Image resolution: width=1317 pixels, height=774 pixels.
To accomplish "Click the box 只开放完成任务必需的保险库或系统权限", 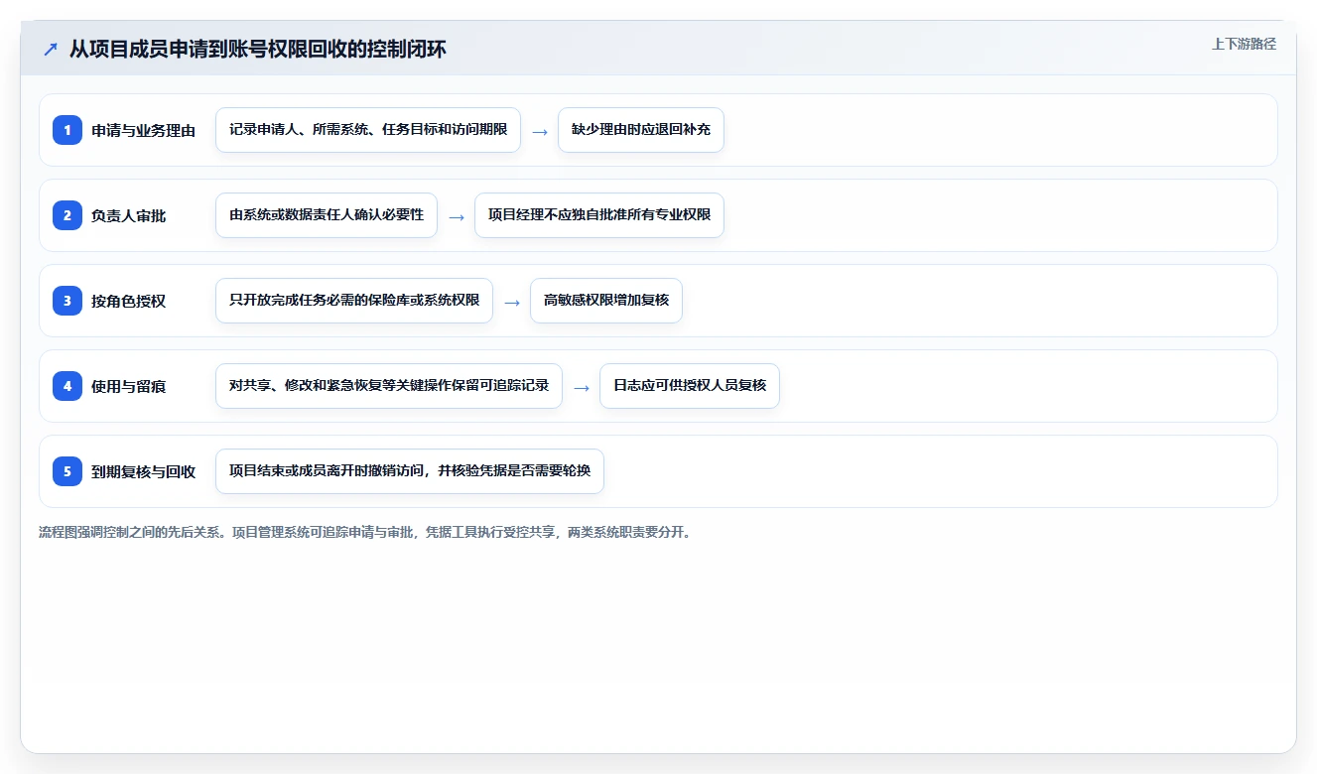I will (354, 301).
